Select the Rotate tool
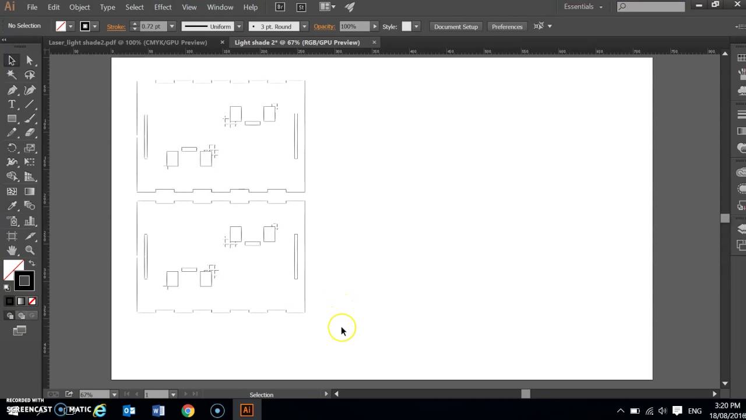The width and height of the screenshot is (746, 420). 12,148
